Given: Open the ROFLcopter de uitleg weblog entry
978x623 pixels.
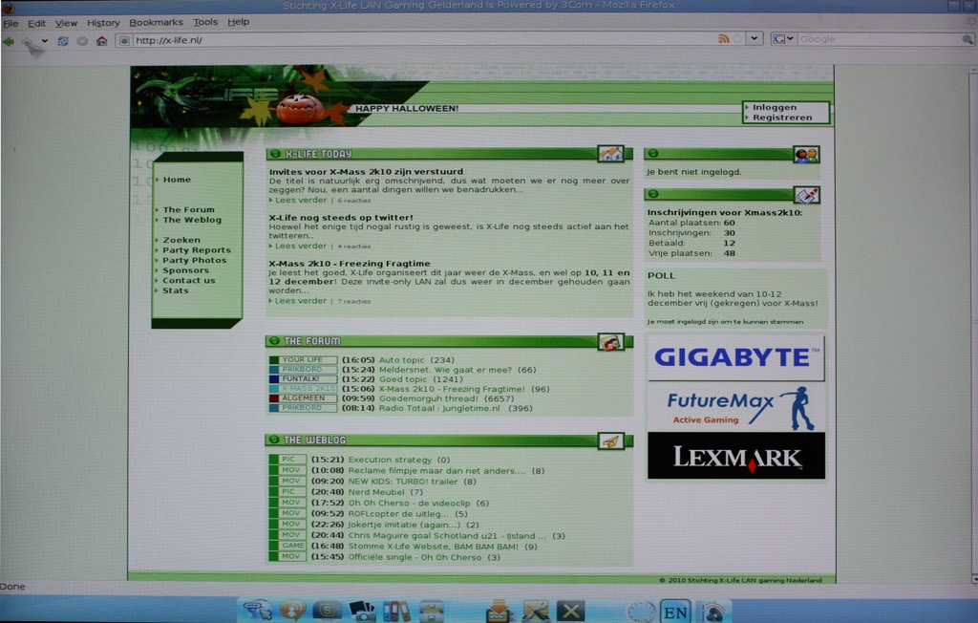Looking at the screenshot, I should tap(398, 514).
